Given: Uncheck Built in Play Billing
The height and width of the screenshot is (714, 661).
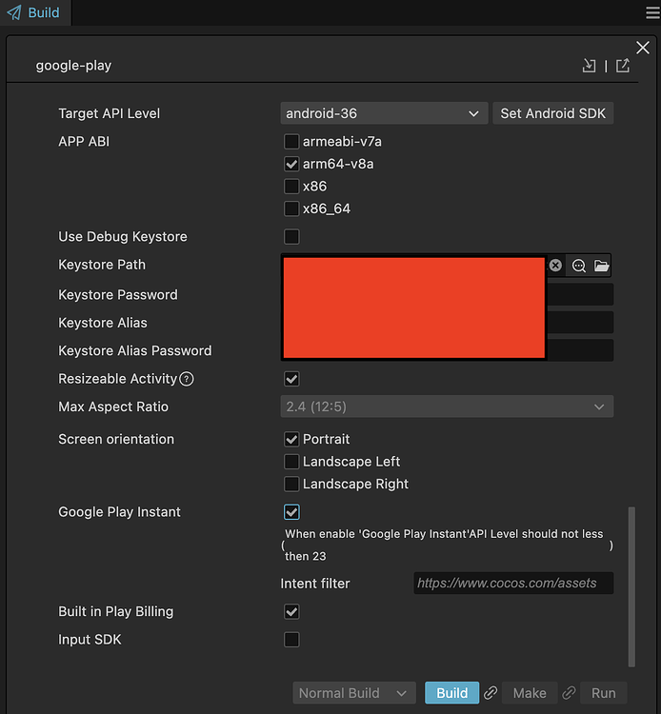Looking at the screenshot, I should [x=291, y=612].
